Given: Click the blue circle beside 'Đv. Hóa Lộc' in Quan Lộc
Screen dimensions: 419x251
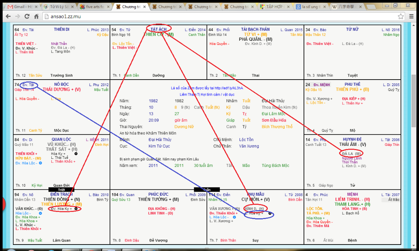Looking at the screenshot, I should [x=40, y=163].
